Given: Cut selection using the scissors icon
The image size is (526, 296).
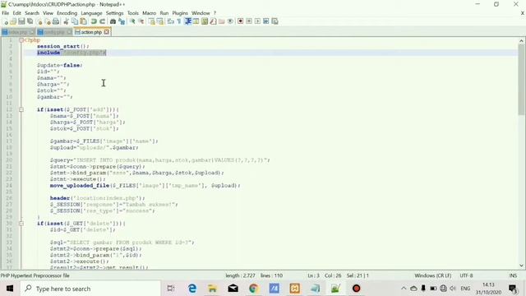Looking at the screenshot, I should (66, 21).
